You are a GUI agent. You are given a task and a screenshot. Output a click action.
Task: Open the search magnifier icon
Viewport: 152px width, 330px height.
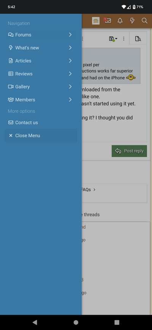tap(144, 21)
